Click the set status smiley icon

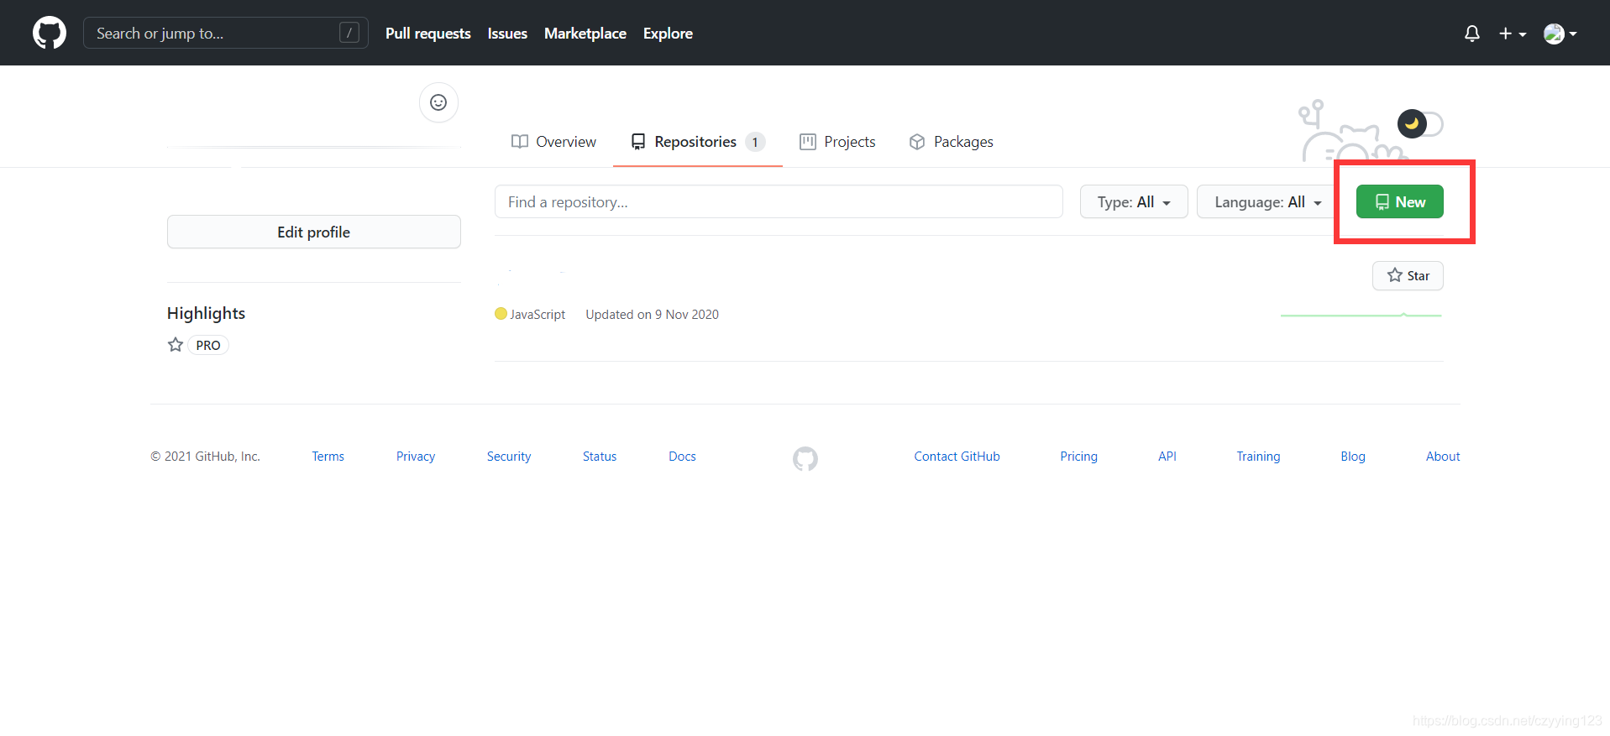438,102
